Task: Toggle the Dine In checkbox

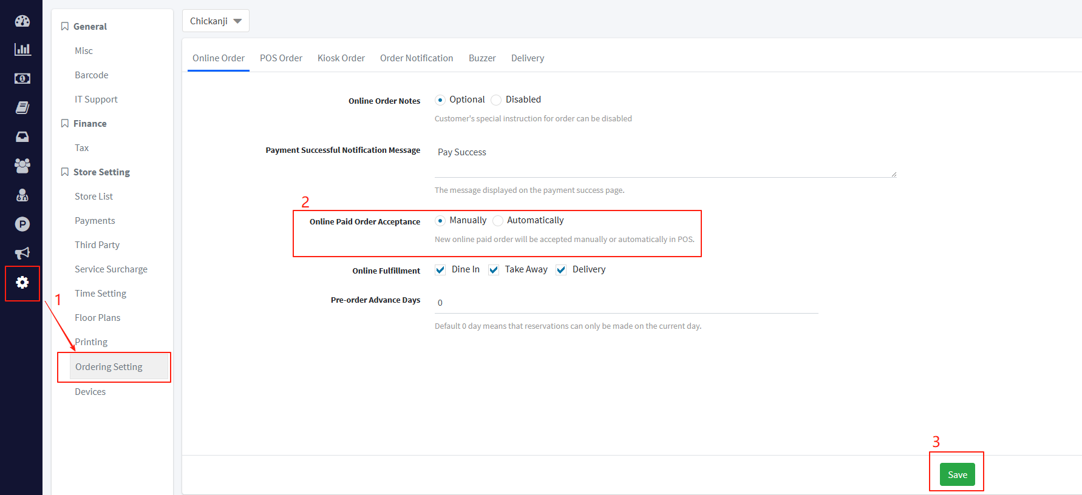Action: tap(440, 270)
